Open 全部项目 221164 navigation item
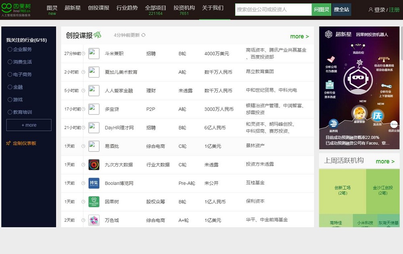The height and width of the screenshot is (254, 403). (156, 10)
